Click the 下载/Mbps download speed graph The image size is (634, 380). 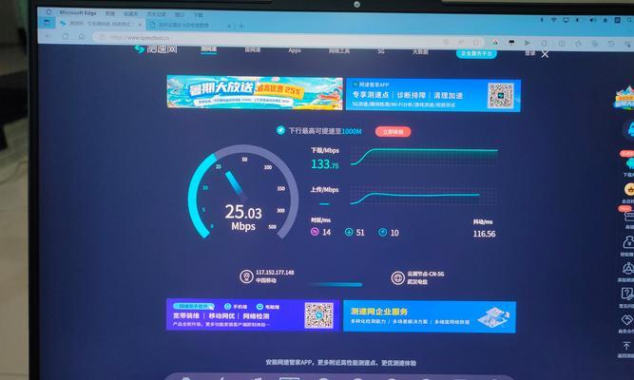[x=424, y=157]
